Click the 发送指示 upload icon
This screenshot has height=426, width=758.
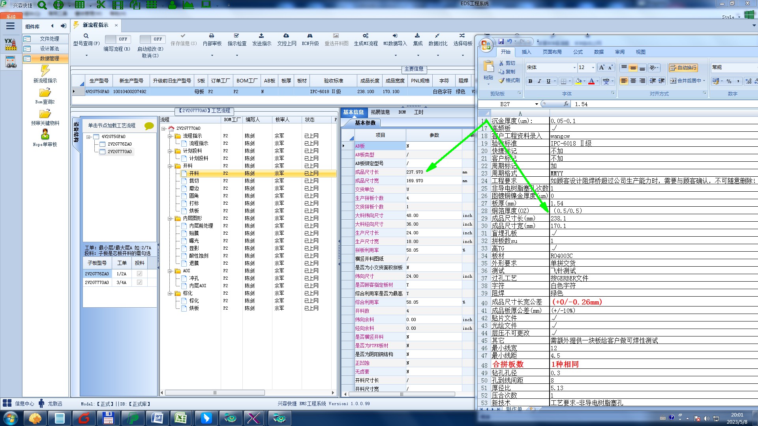coord(261,36)
